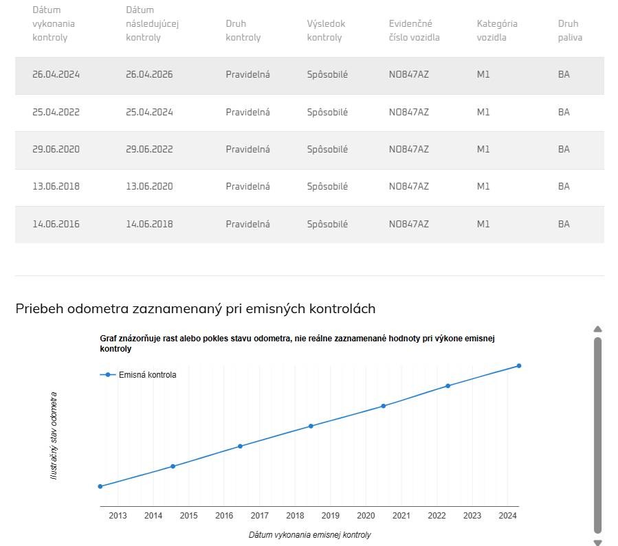This screenshot has width=618, height=546.
Task: Select the 2022 data point on the odometer line
Action: pos(448,386)
